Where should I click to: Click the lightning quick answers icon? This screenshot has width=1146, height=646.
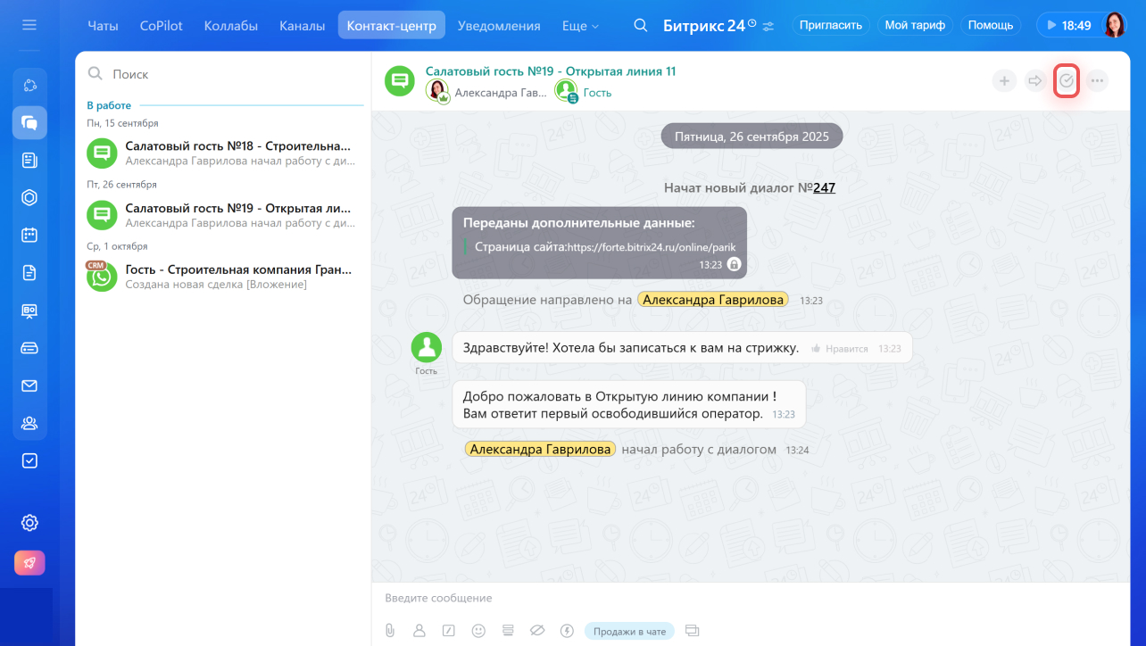click(566, 631)
